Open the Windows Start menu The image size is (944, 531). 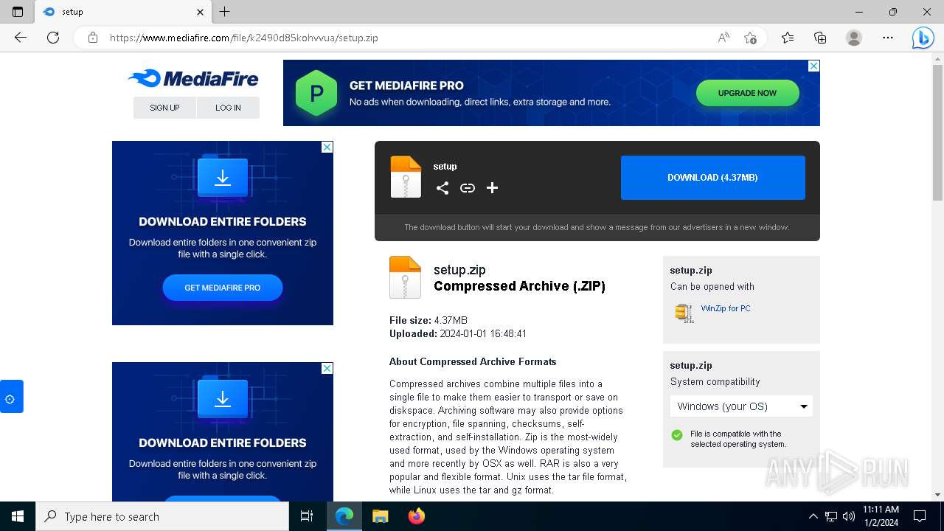(18, 516)
